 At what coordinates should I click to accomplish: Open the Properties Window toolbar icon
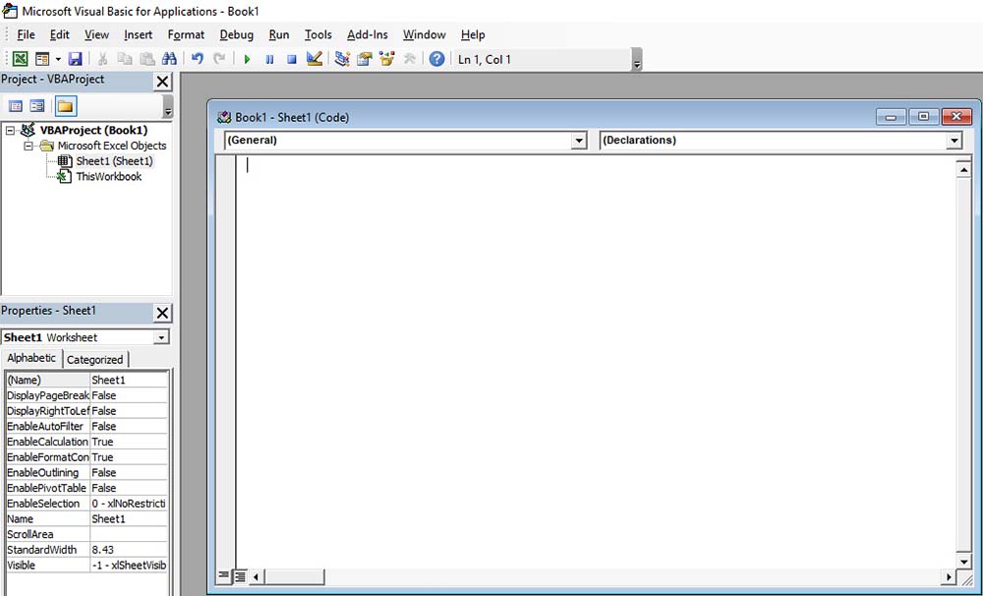[365, 59]
